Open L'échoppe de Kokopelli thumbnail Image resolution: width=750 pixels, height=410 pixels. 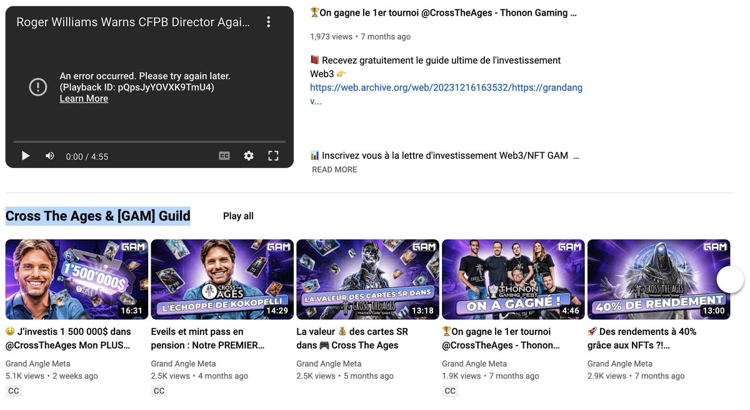tap(222, 279)
